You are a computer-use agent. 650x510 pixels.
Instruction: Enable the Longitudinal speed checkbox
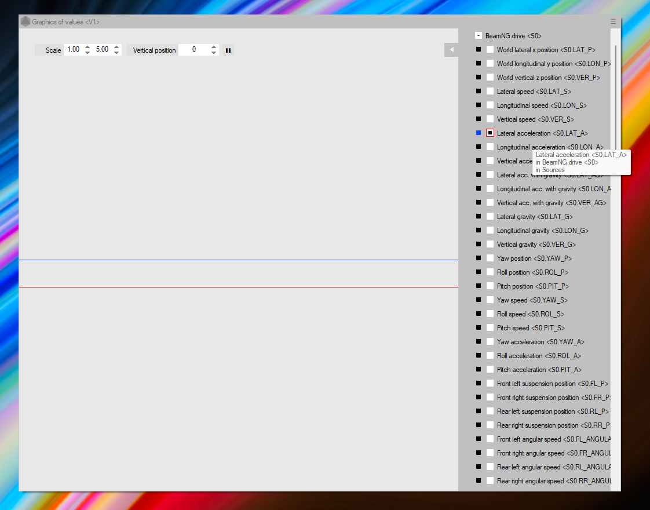[x=490, y=105]
